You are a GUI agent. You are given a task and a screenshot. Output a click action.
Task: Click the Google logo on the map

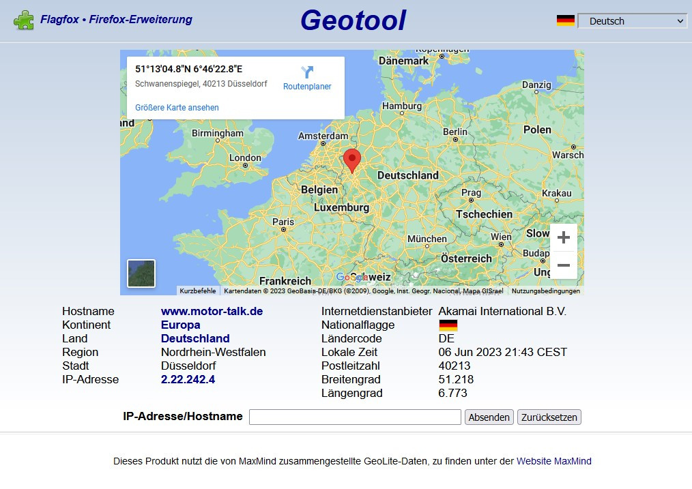(x=352, y=278)
